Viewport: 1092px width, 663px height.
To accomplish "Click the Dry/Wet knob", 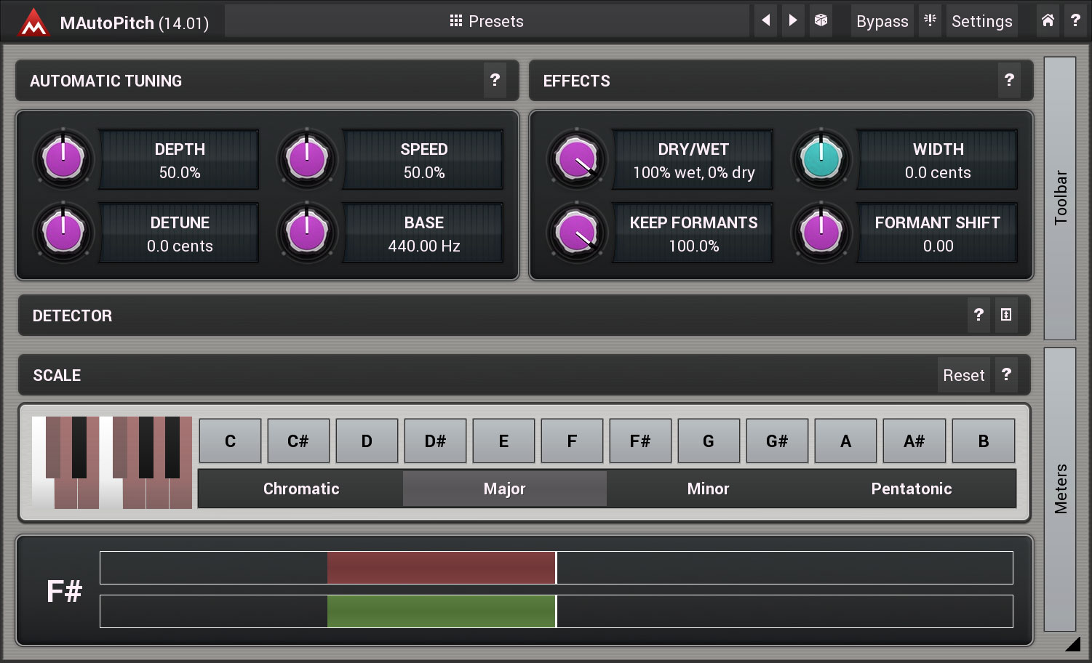I will click(577, 158).
